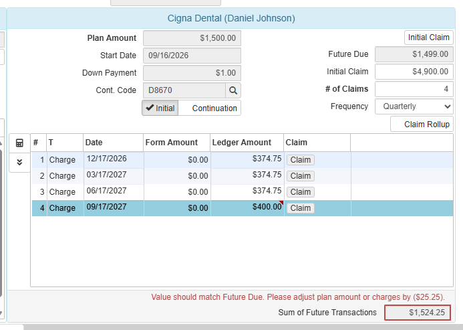Click Charge type cell in row 3
463x330 pixels.
[x=65, y=192]
